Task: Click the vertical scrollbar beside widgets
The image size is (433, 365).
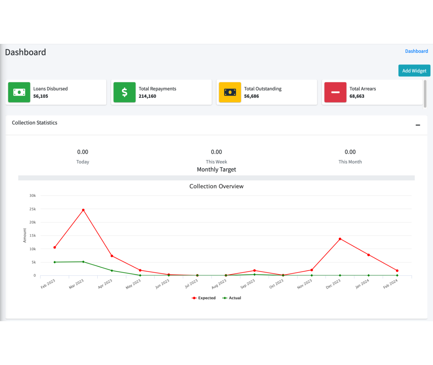Action: pyautogui.click(x=425, y=94)
